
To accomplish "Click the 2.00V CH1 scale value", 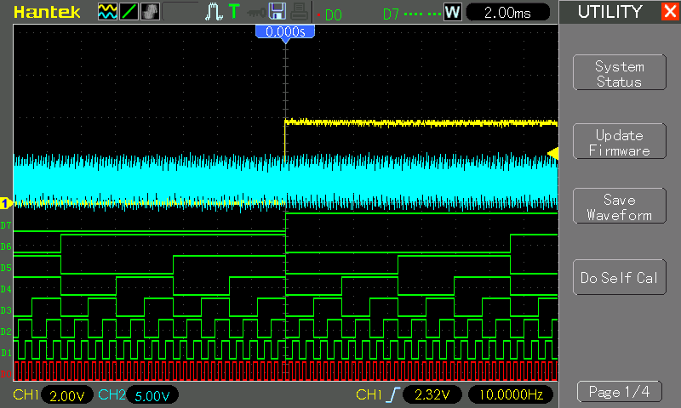I will click(x=67, y=395).
